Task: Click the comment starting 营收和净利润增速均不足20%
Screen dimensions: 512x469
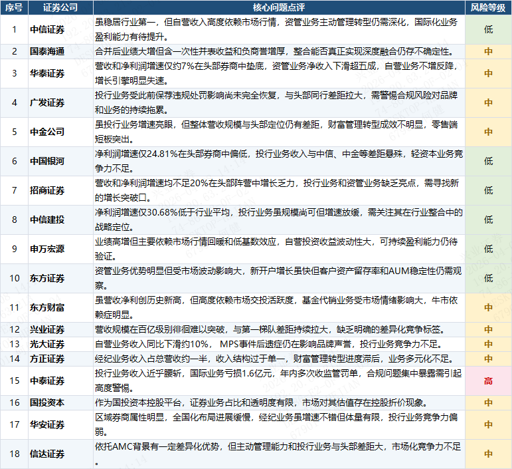Action: [279, 190]
